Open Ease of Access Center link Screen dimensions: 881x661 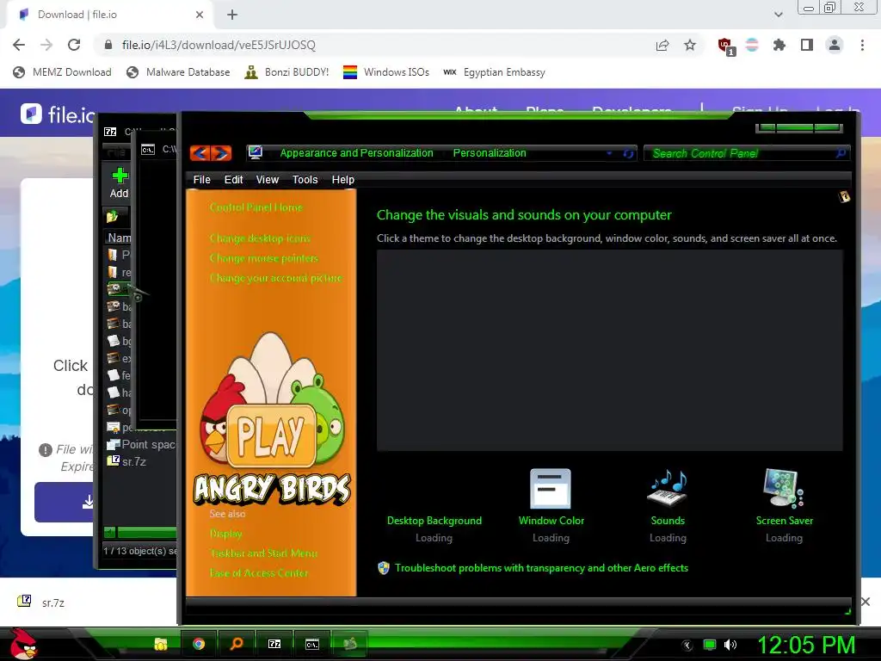pos(259,572)
